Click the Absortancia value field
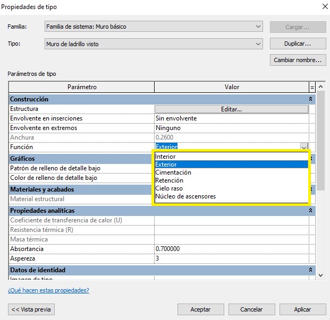This screenshot has width=330, height=320. pyautogui.click(x=231, y=249)
